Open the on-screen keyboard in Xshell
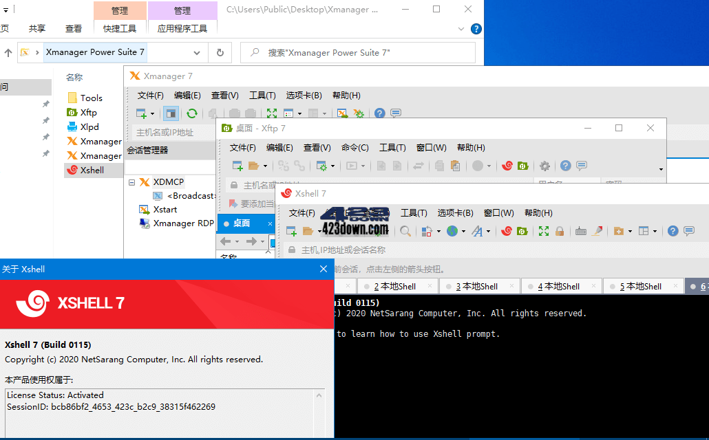Screen dimensions: 709x440 [x=580, y=231]
